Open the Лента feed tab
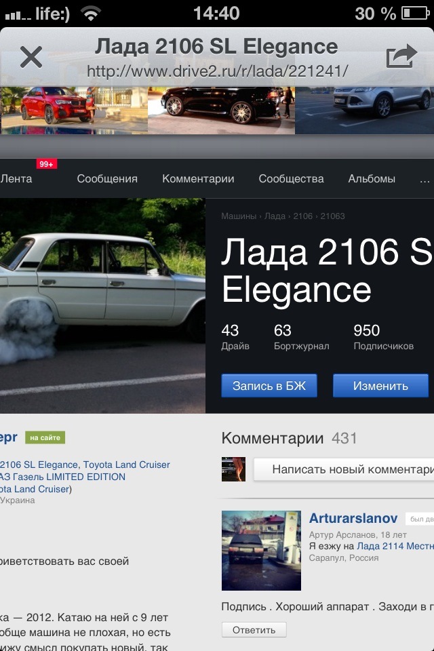This screenshot has height=651, width=434. tap(16, 178)
